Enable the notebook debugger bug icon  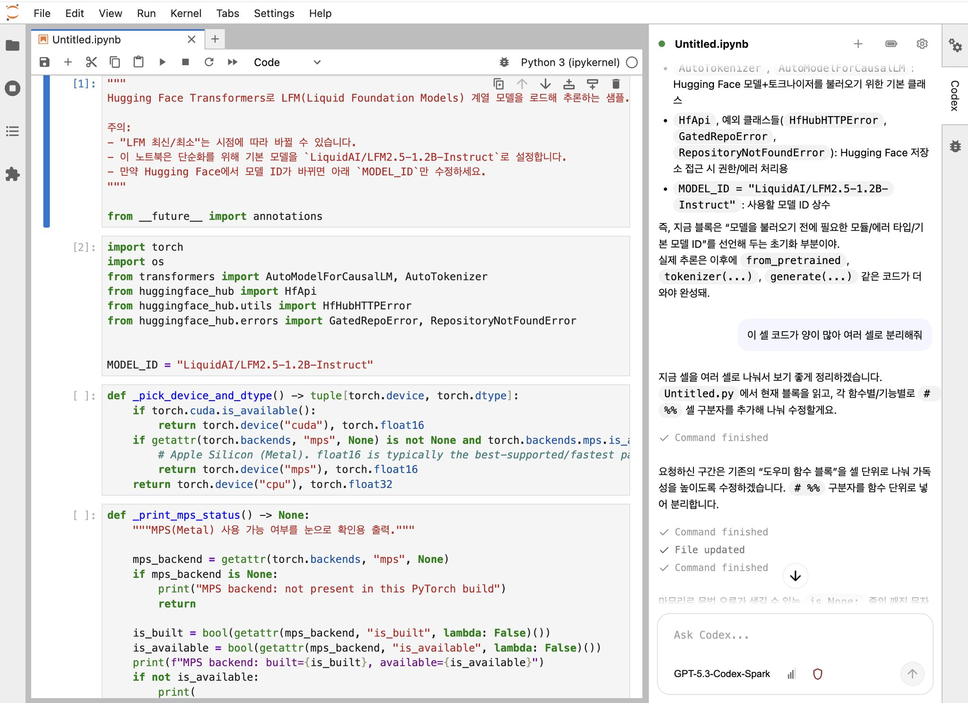click(x=504, y=62)
